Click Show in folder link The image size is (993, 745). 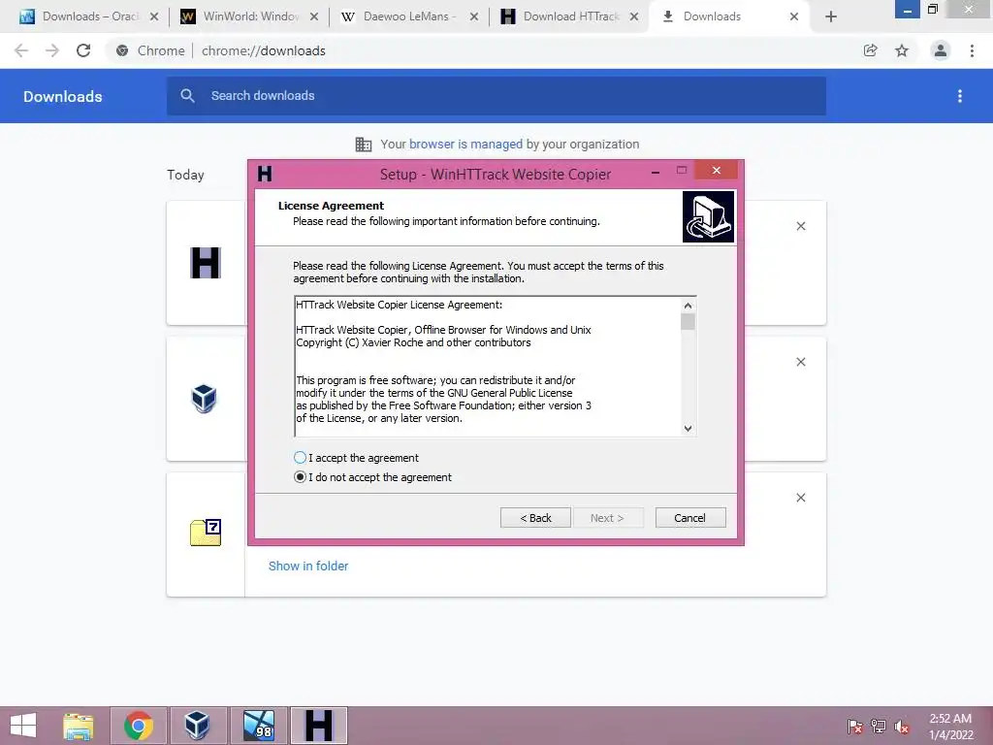coord(308,566)
